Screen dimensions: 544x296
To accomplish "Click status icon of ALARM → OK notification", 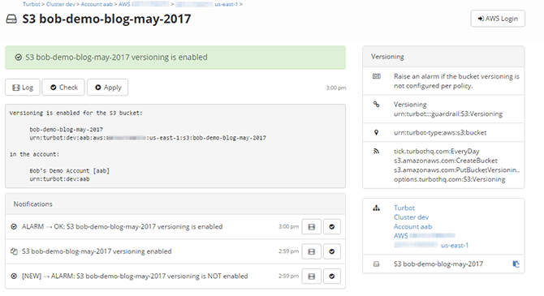I will tap(14, 227).
